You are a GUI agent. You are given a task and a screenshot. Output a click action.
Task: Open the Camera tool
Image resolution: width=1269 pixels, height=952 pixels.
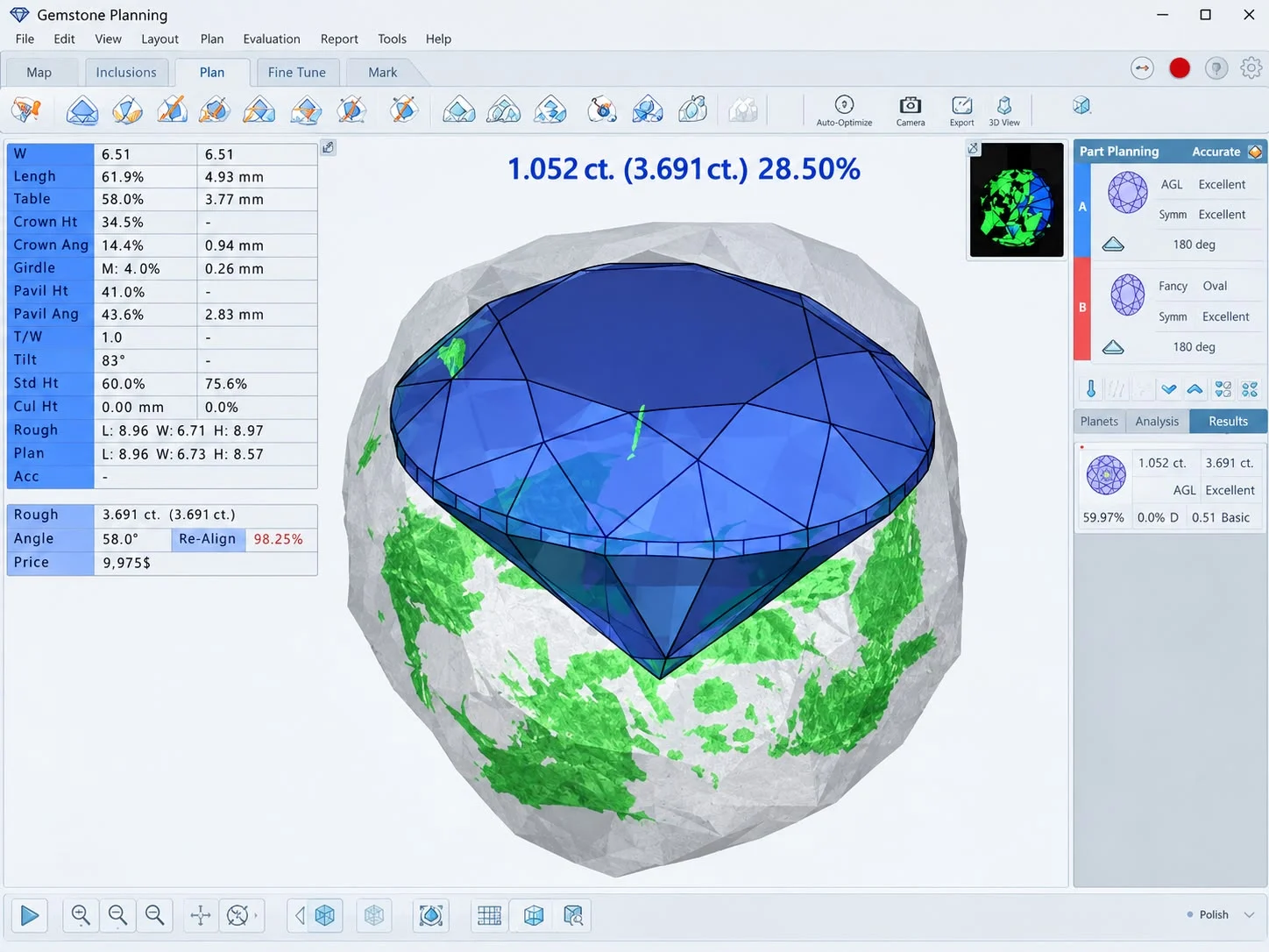(x=911, y=110)
